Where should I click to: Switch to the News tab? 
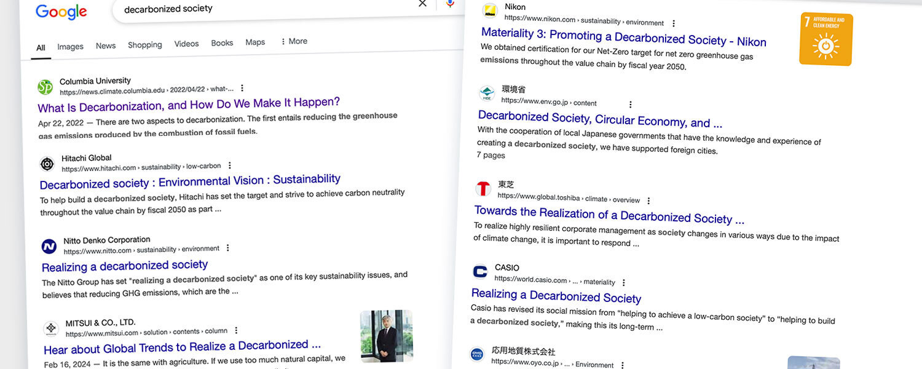(x=106, y=46)
